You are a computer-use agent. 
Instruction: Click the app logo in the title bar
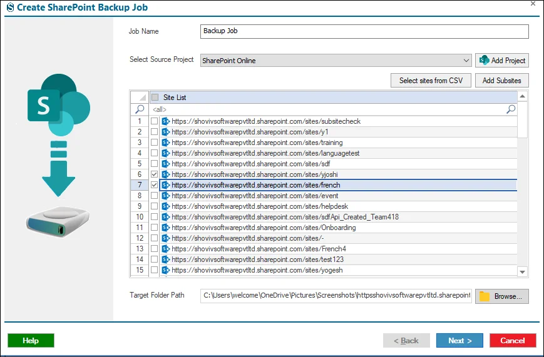click(x=11, y=8)
